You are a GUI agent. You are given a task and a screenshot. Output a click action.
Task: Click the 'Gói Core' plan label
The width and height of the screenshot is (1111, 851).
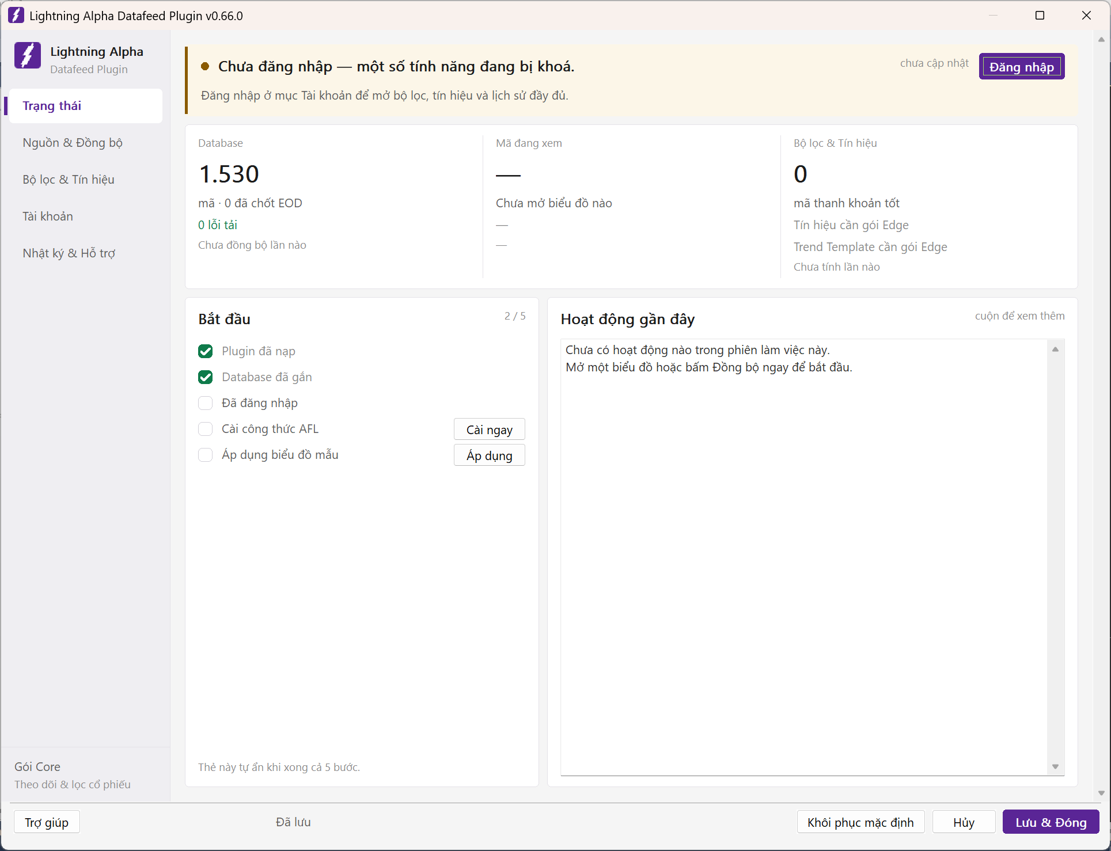click(37, 767)
